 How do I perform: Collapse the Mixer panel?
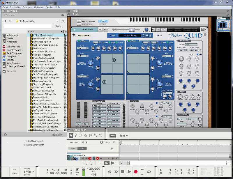click(x=69, y=11)
